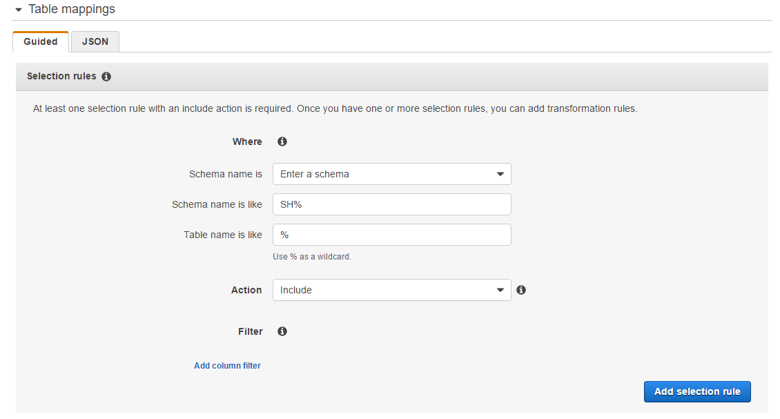The height and width of the screenshot is (419, 780).
Task: Click the Filter info icon
Action: pos(282,331)
